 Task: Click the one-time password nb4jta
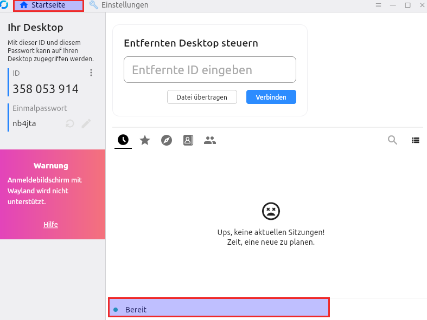point(24,123)
